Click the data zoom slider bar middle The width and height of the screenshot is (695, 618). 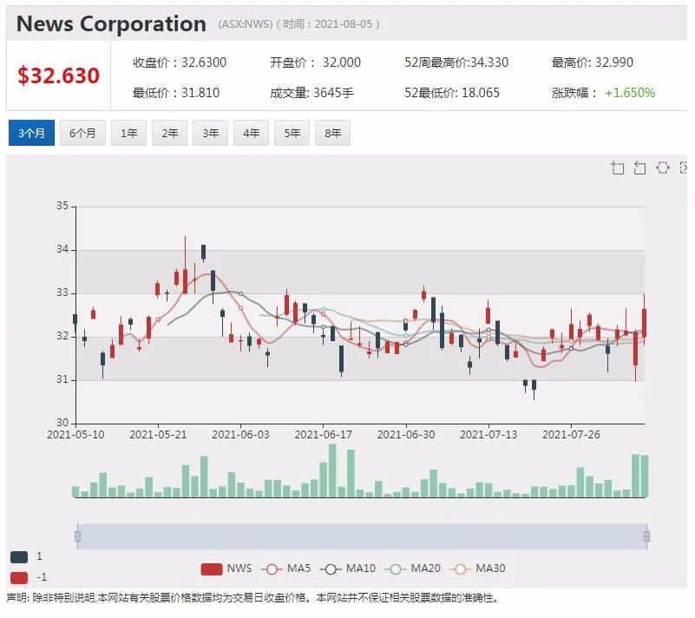362,536
